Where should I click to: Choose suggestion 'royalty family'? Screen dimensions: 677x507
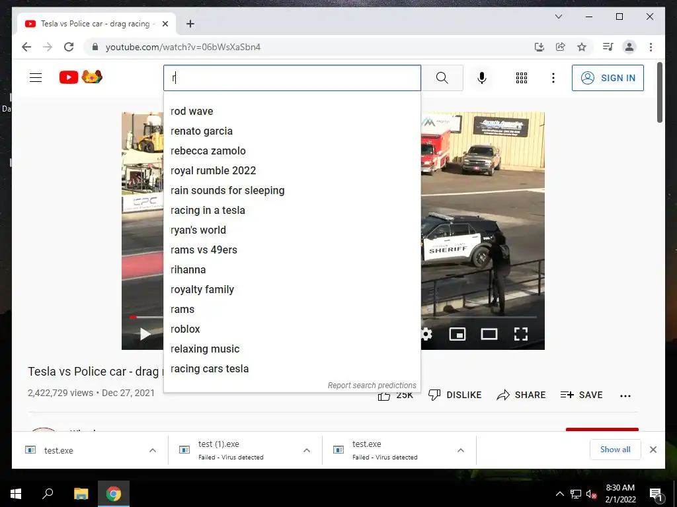tap(292, 290)
